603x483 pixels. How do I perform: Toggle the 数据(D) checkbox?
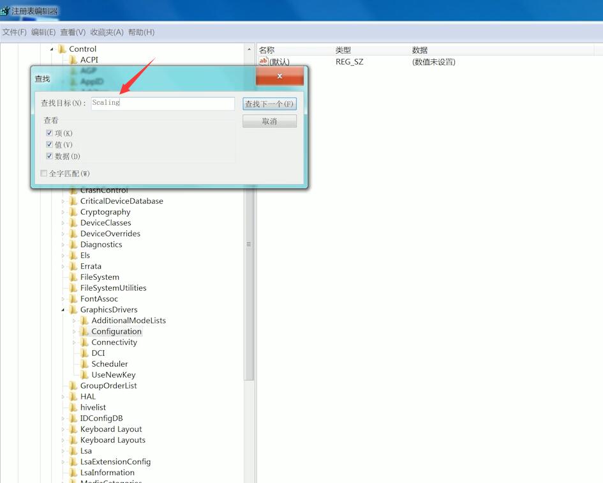(49, 156)
